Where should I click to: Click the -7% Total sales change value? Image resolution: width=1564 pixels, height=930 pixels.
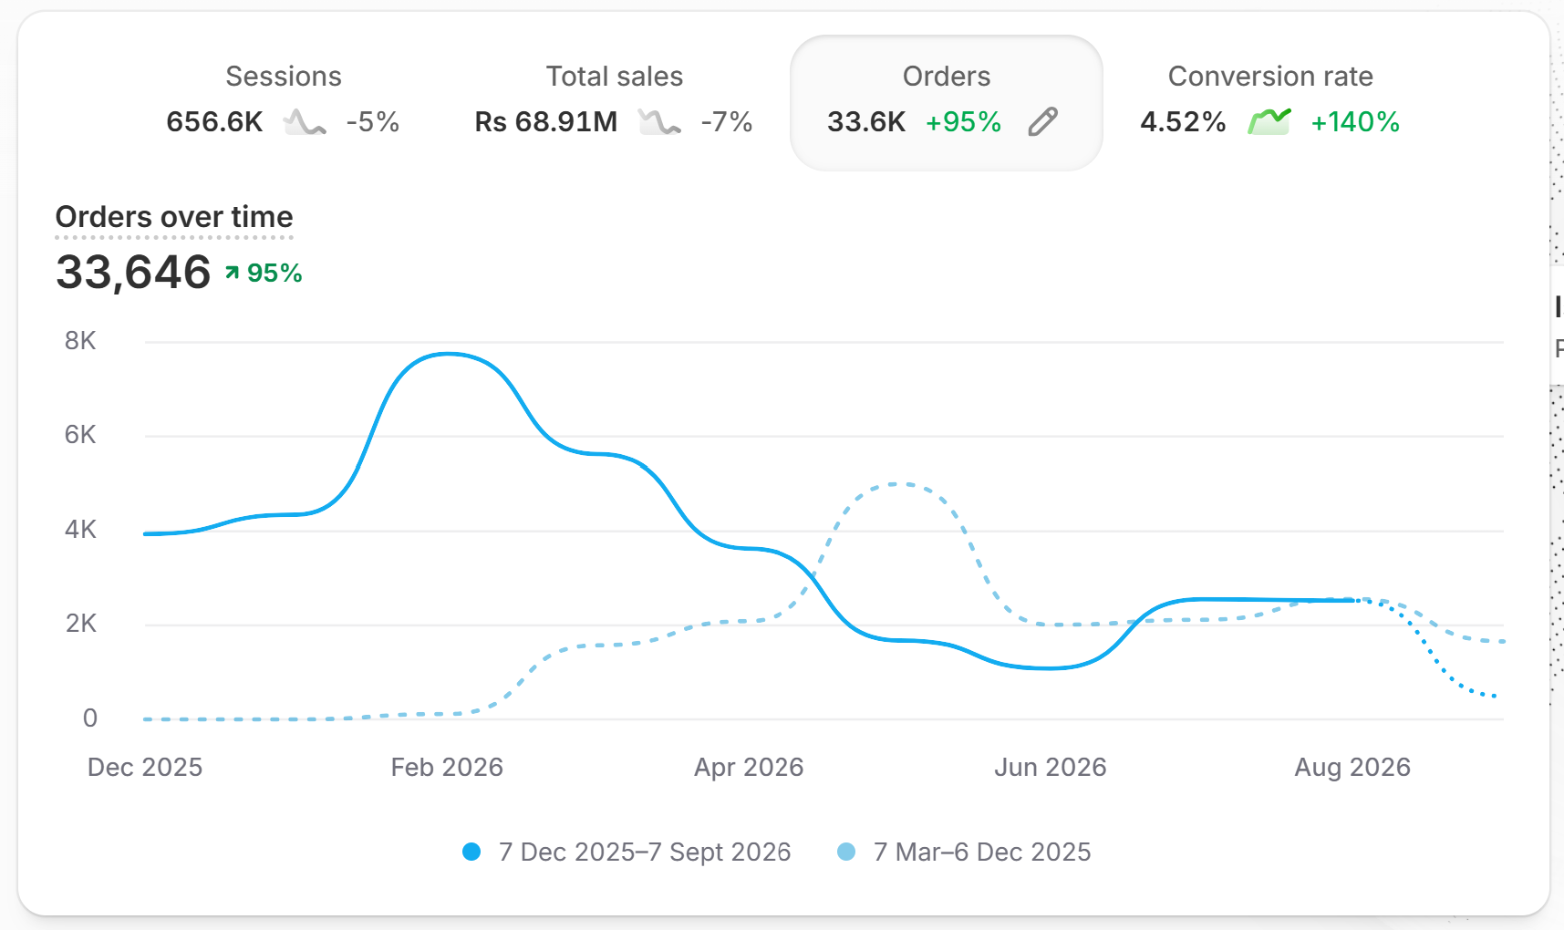tap(727, 122)
